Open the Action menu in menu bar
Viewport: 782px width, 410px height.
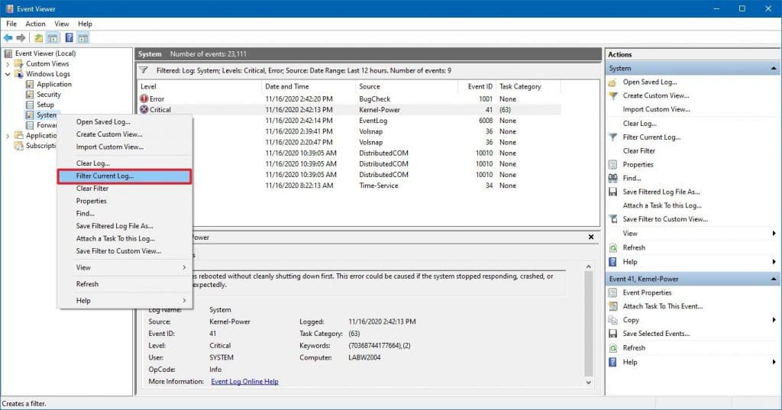[35, 24]
